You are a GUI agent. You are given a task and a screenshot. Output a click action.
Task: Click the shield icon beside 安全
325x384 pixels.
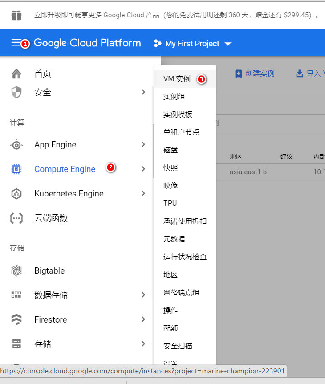[x=16, y=92]
